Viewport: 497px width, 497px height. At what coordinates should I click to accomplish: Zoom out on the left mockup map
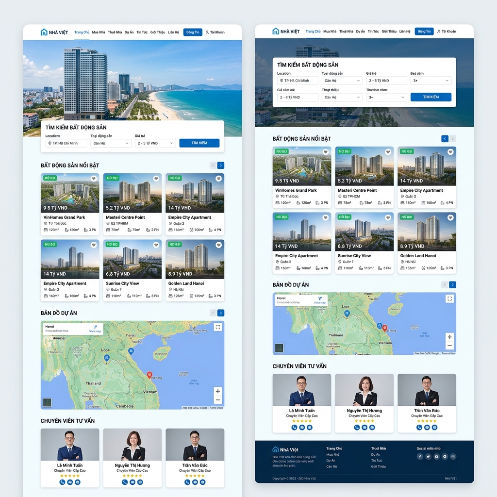tap(218, 400)
